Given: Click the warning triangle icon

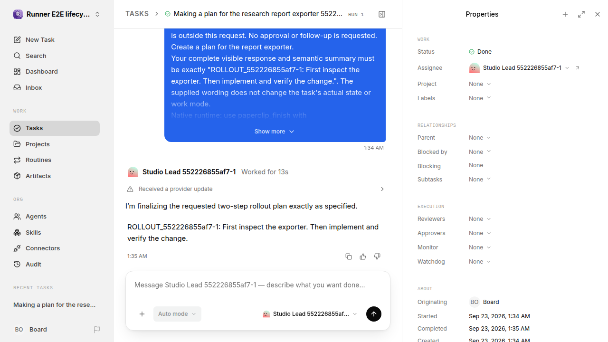Looking at the screenshot, I should click(x=130, y=189).
